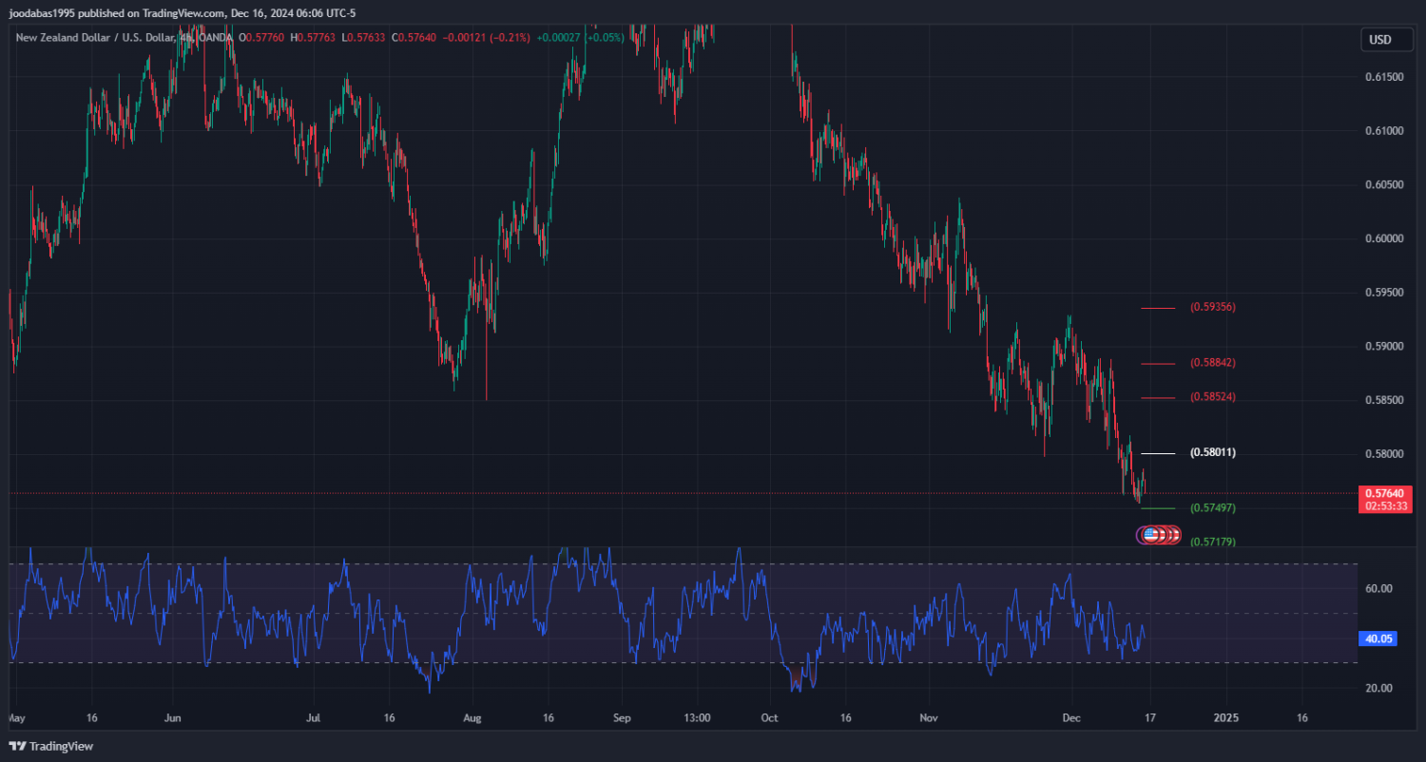The width and height of the screenshot is (1426, 762).
Task: Select the red (0.59356) level label
Action: pyautogui.click(x=1213, y=308)
